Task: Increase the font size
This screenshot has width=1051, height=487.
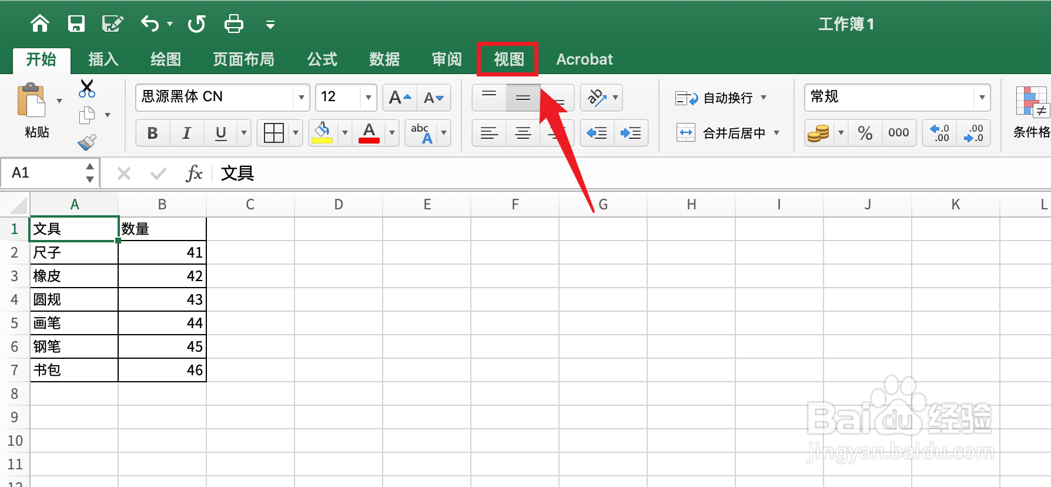Action: coord(400,98)
